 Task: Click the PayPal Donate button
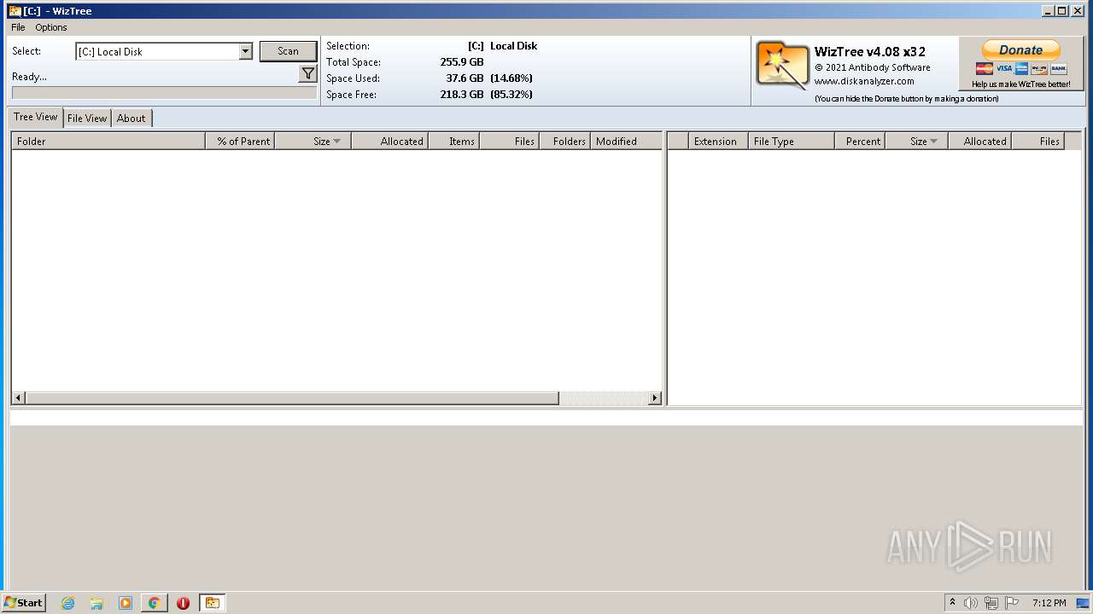[1021, 49]
